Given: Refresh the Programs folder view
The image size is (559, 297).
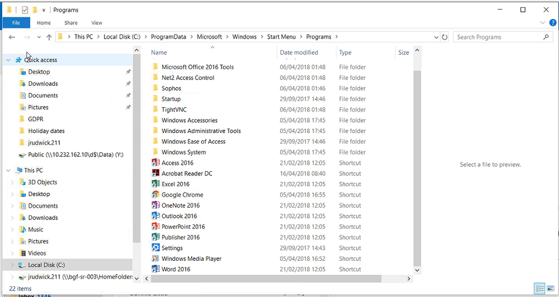Looking at the screenshot, I should click(x=444, y=37).
